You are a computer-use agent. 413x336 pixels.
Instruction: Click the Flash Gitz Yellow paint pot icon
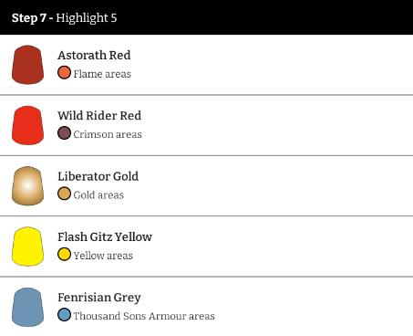point(27,247)
